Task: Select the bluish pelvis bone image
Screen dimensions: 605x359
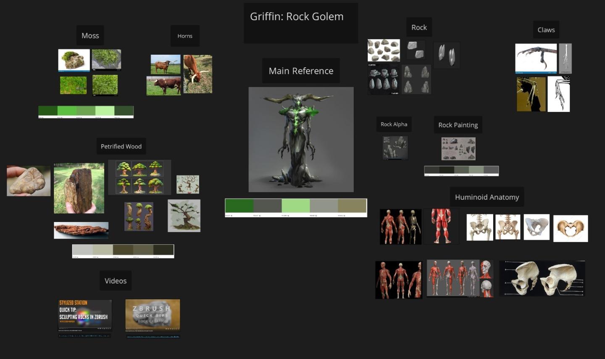Action: 537,227
